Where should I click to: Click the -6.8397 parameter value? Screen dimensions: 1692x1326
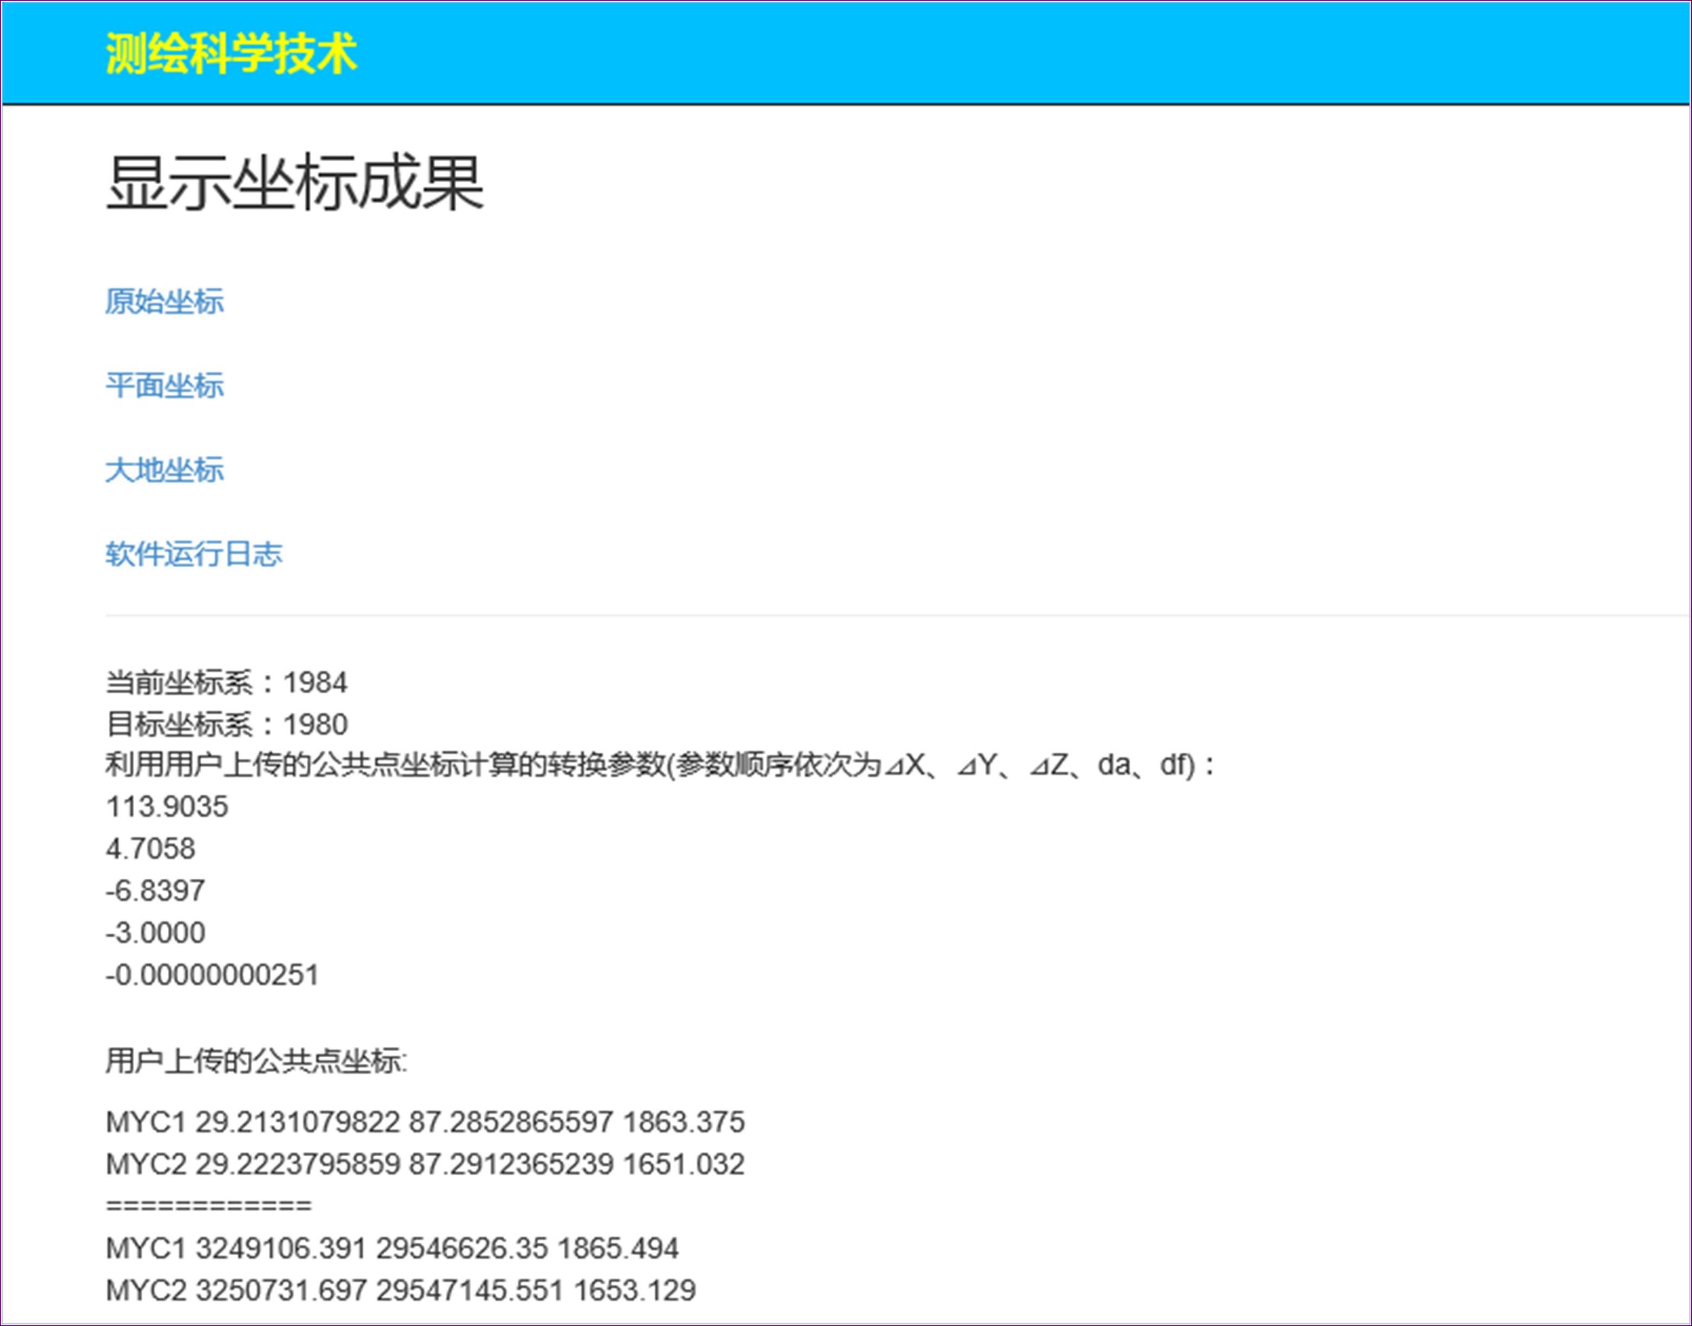155,891
